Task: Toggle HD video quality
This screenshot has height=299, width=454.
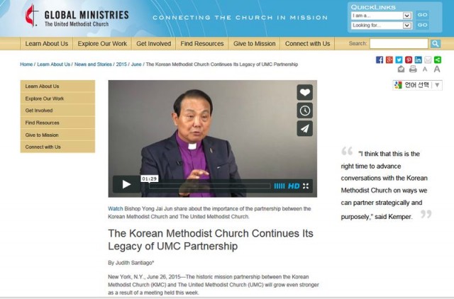Action: click(294, 186)
